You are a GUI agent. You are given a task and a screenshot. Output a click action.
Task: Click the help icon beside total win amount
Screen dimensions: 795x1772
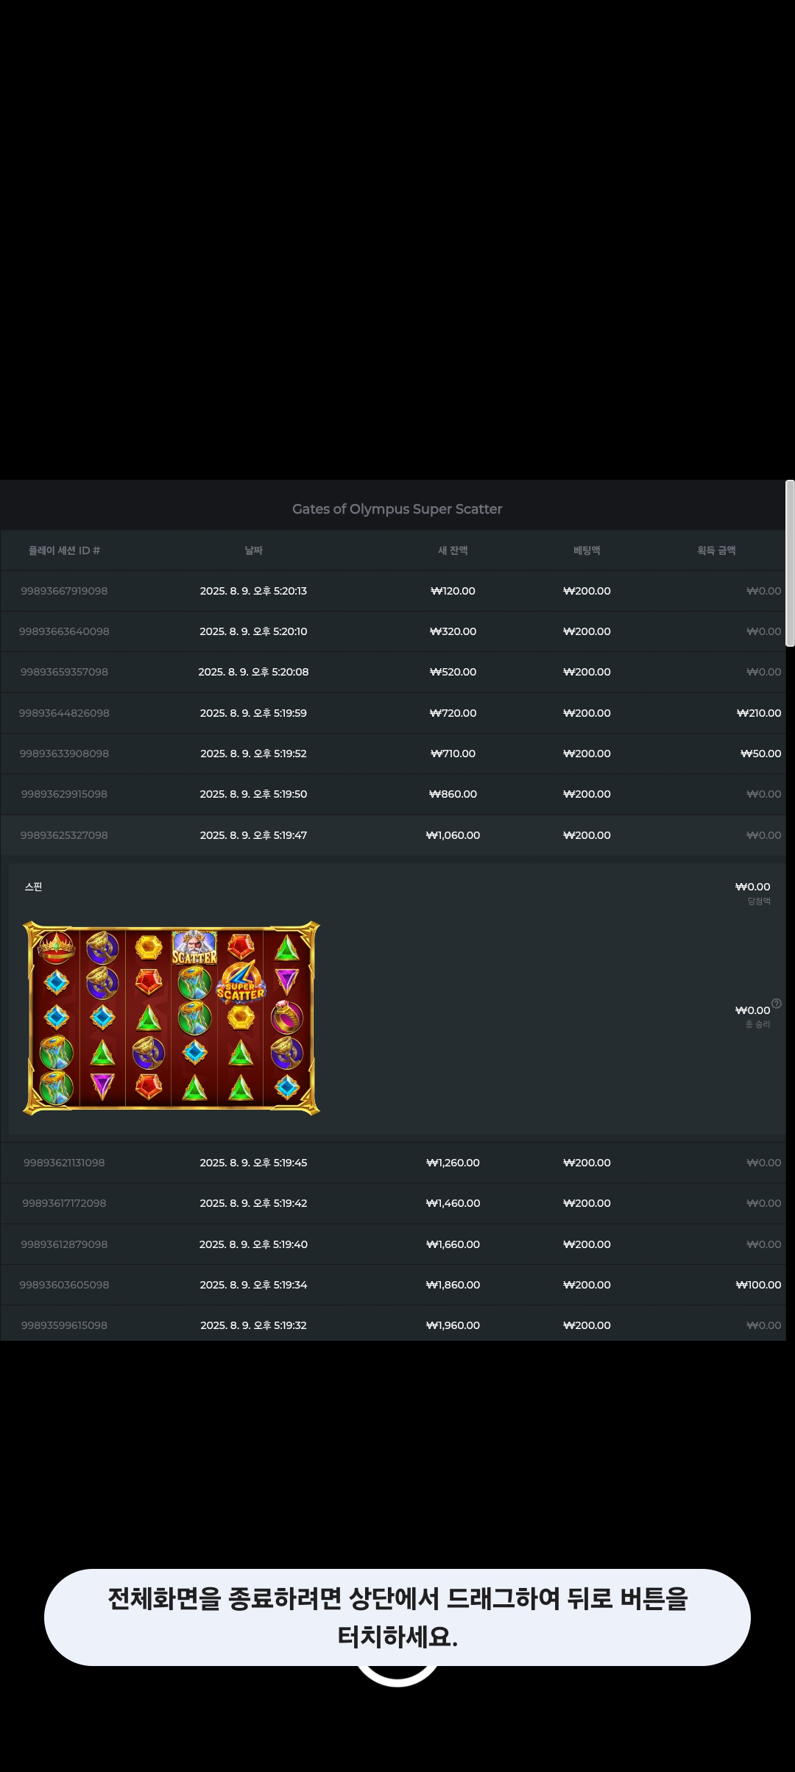click(x=776, y=1004)
